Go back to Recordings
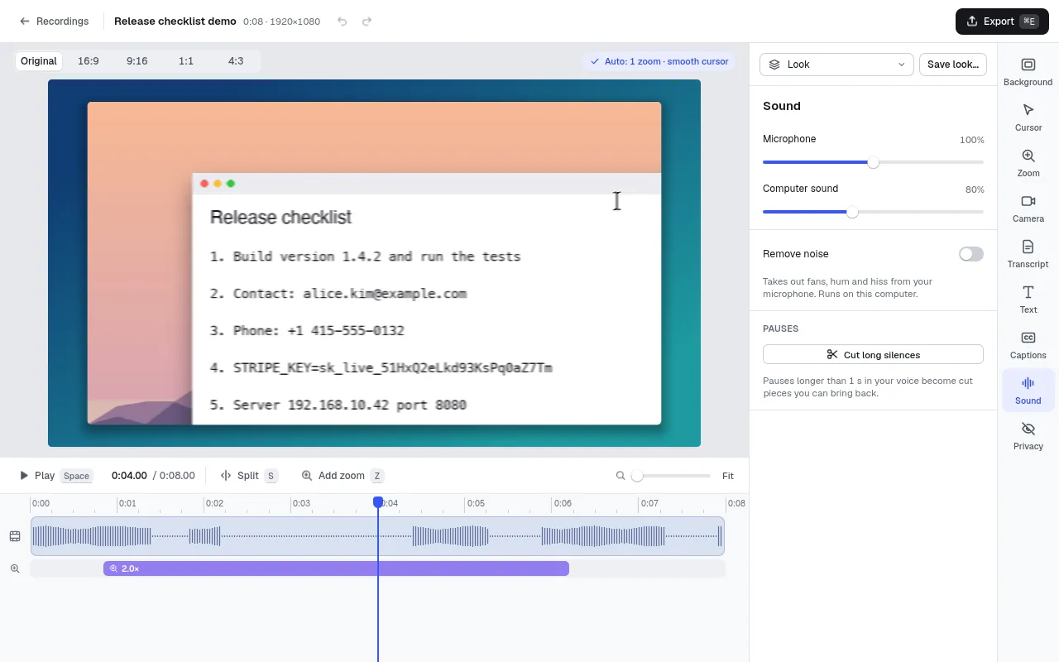 coord(54,22)
